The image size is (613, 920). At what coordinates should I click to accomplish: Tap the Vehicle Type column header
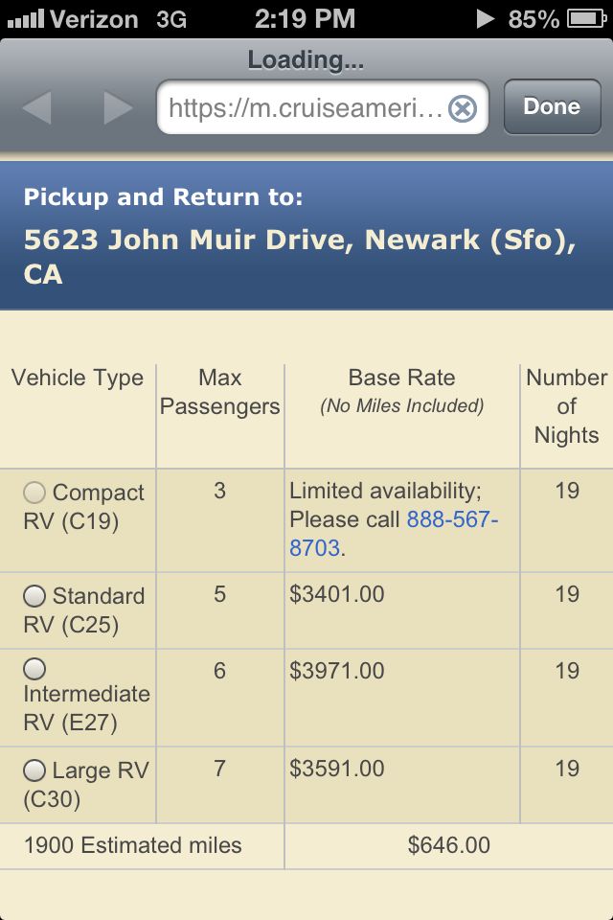[x=78, y=378]
